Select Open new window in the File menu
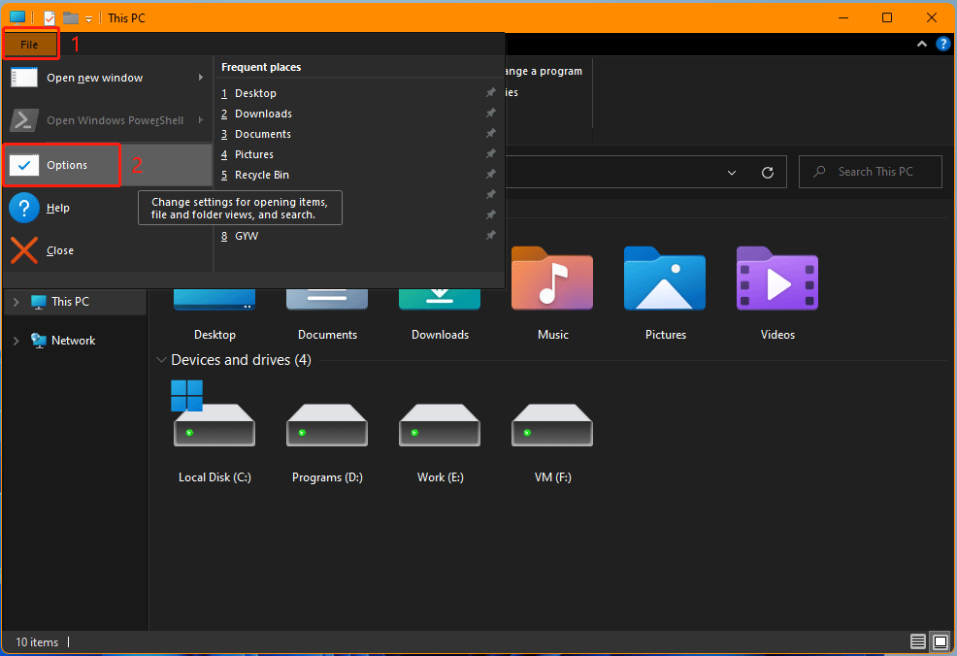 pyautogui.click(x=94, y=77)
